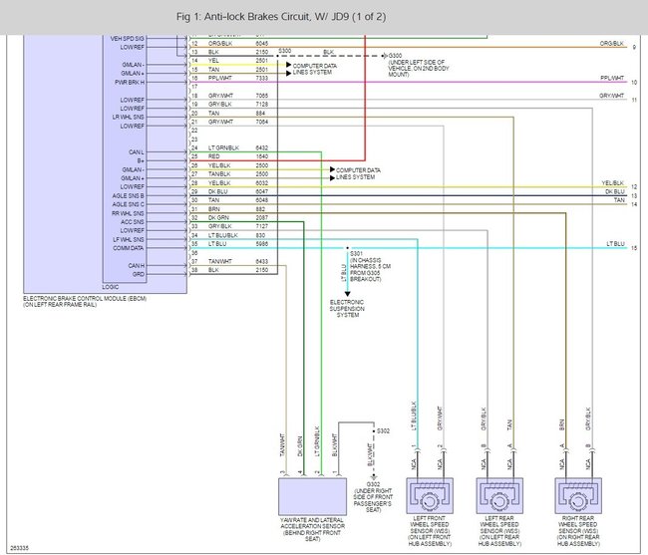Viewport: 648px width, 555px height.
Task: Click the 'LT GRN/BLK 6432' wire label at pin 24
Action: tap(238, 147)
